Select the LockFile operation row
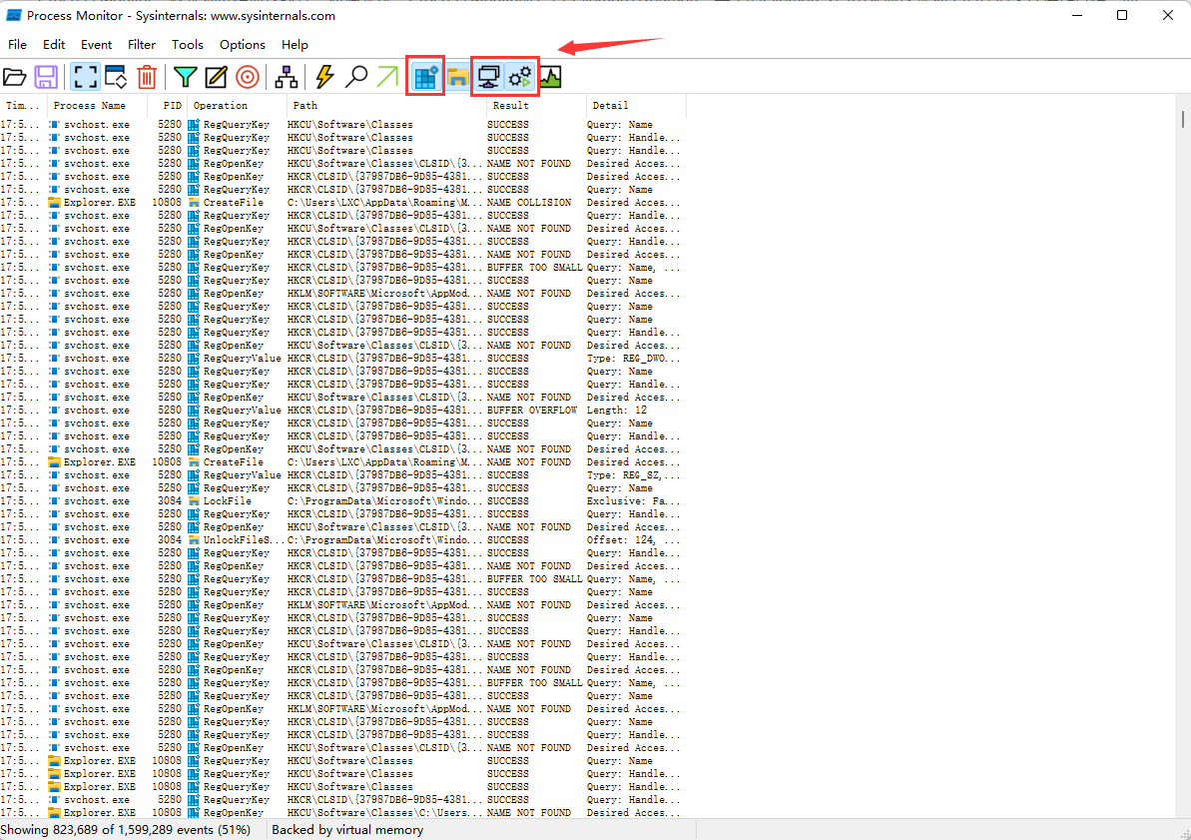This screenshot has height=840, width=1191. coord(340,501)
